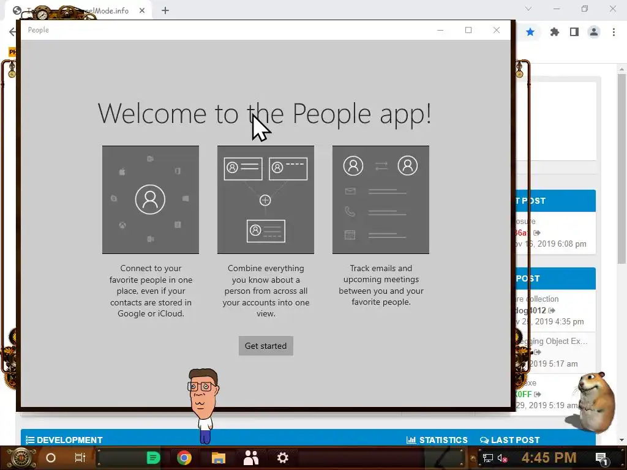Image resolution: width=627 pixels, height=470 pixels.
Task: Open a new Chrome tab
Action: (x=165, y=10)
